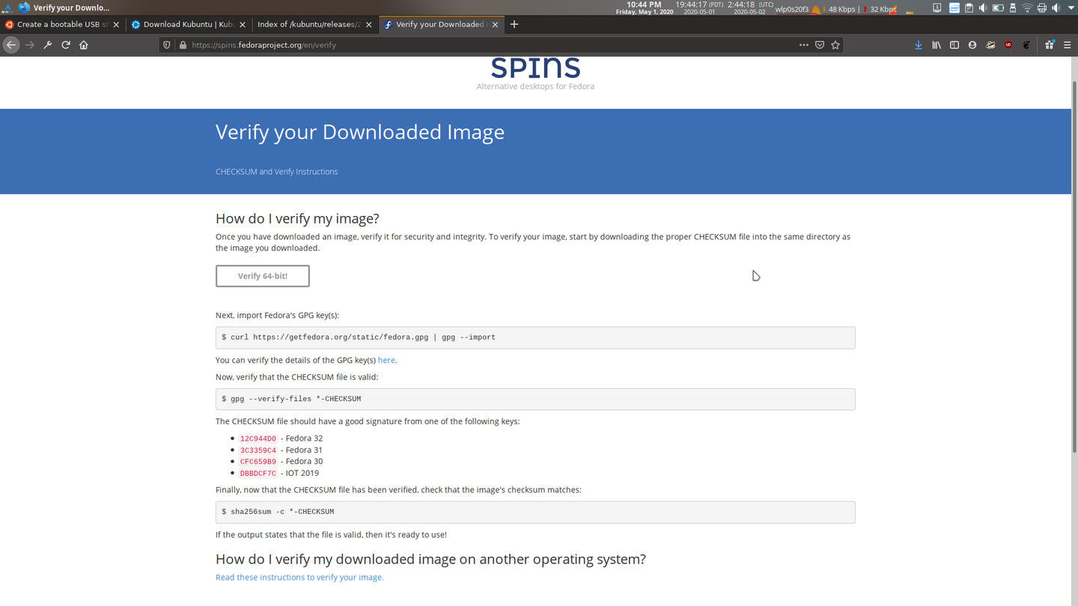Screen dimensions: 1078x606
Task: Click the wlp0s20f3 network speed monitor
Action: [x=836, y=9]
